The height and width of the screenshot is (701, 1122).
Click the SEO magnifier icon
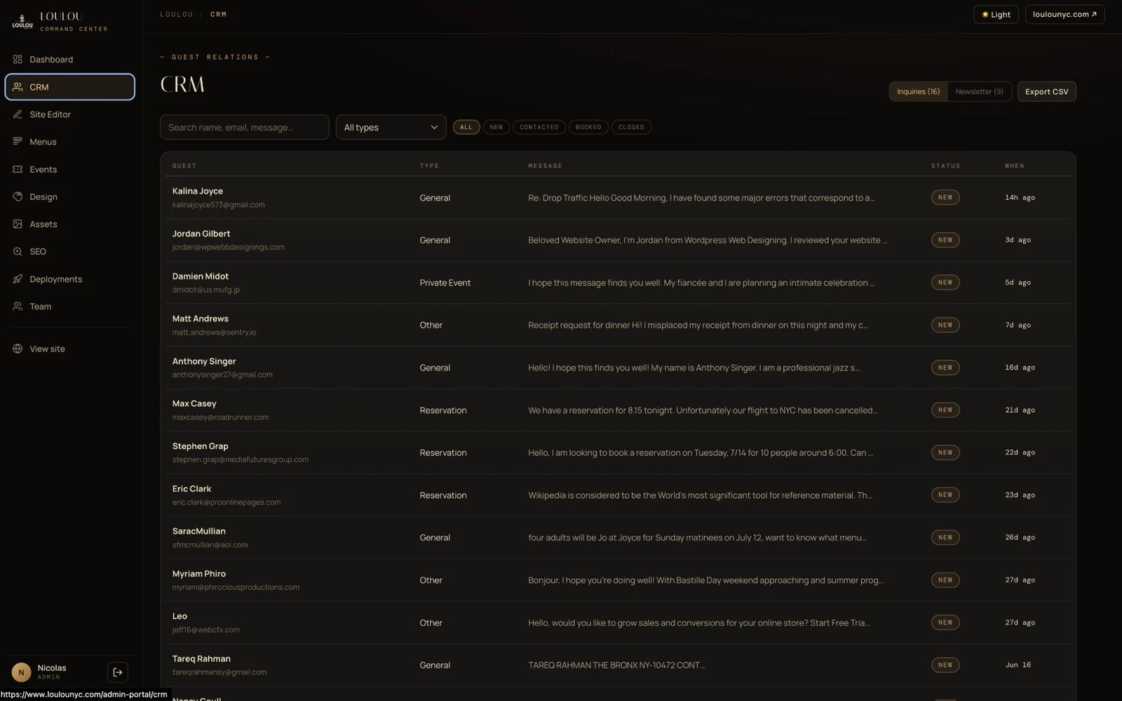18,251
